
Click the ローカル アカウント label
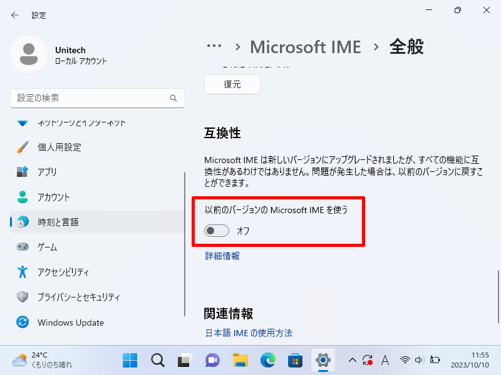[x=81, y=61]
